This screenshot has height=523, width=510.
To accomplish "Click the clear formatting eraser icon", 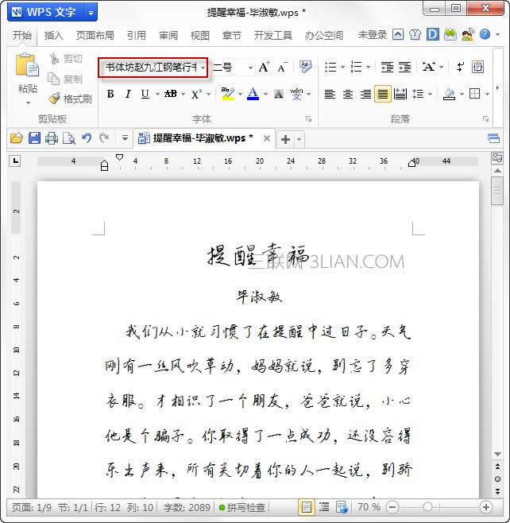I will (305, 67).
